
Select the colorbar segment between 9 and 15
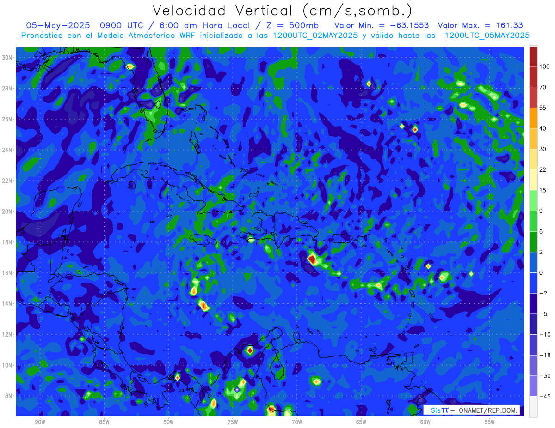(x=533, y=200)
